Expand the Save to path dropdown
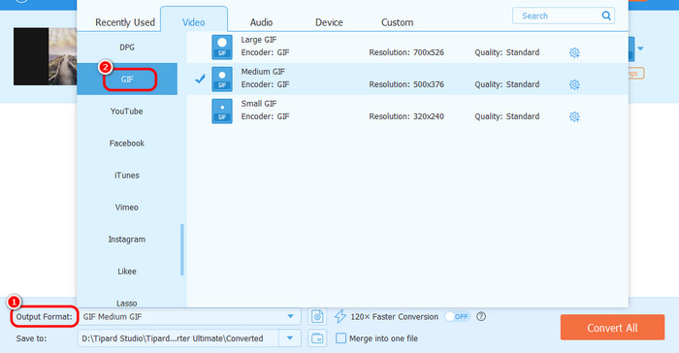 tap(290, 338)
